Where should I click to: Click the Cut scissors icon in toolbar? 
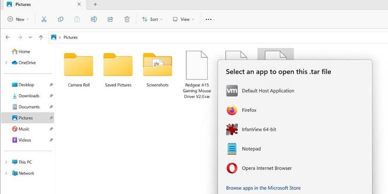[x=44, y=19]
